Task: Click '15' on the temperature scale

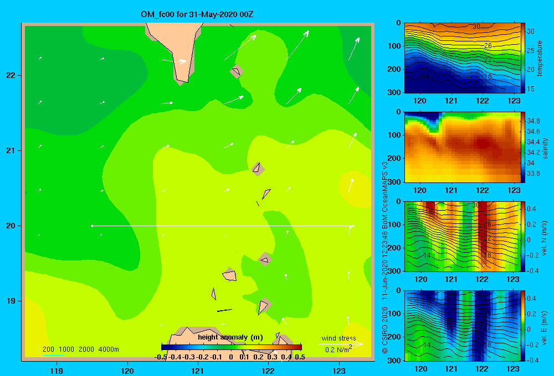Action: [x=531, y=89]
